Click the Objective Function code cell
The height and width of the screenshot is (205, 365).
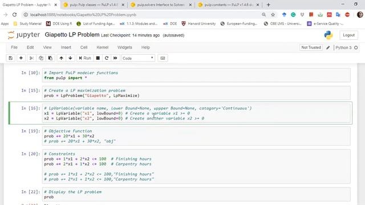coord(196,136)
